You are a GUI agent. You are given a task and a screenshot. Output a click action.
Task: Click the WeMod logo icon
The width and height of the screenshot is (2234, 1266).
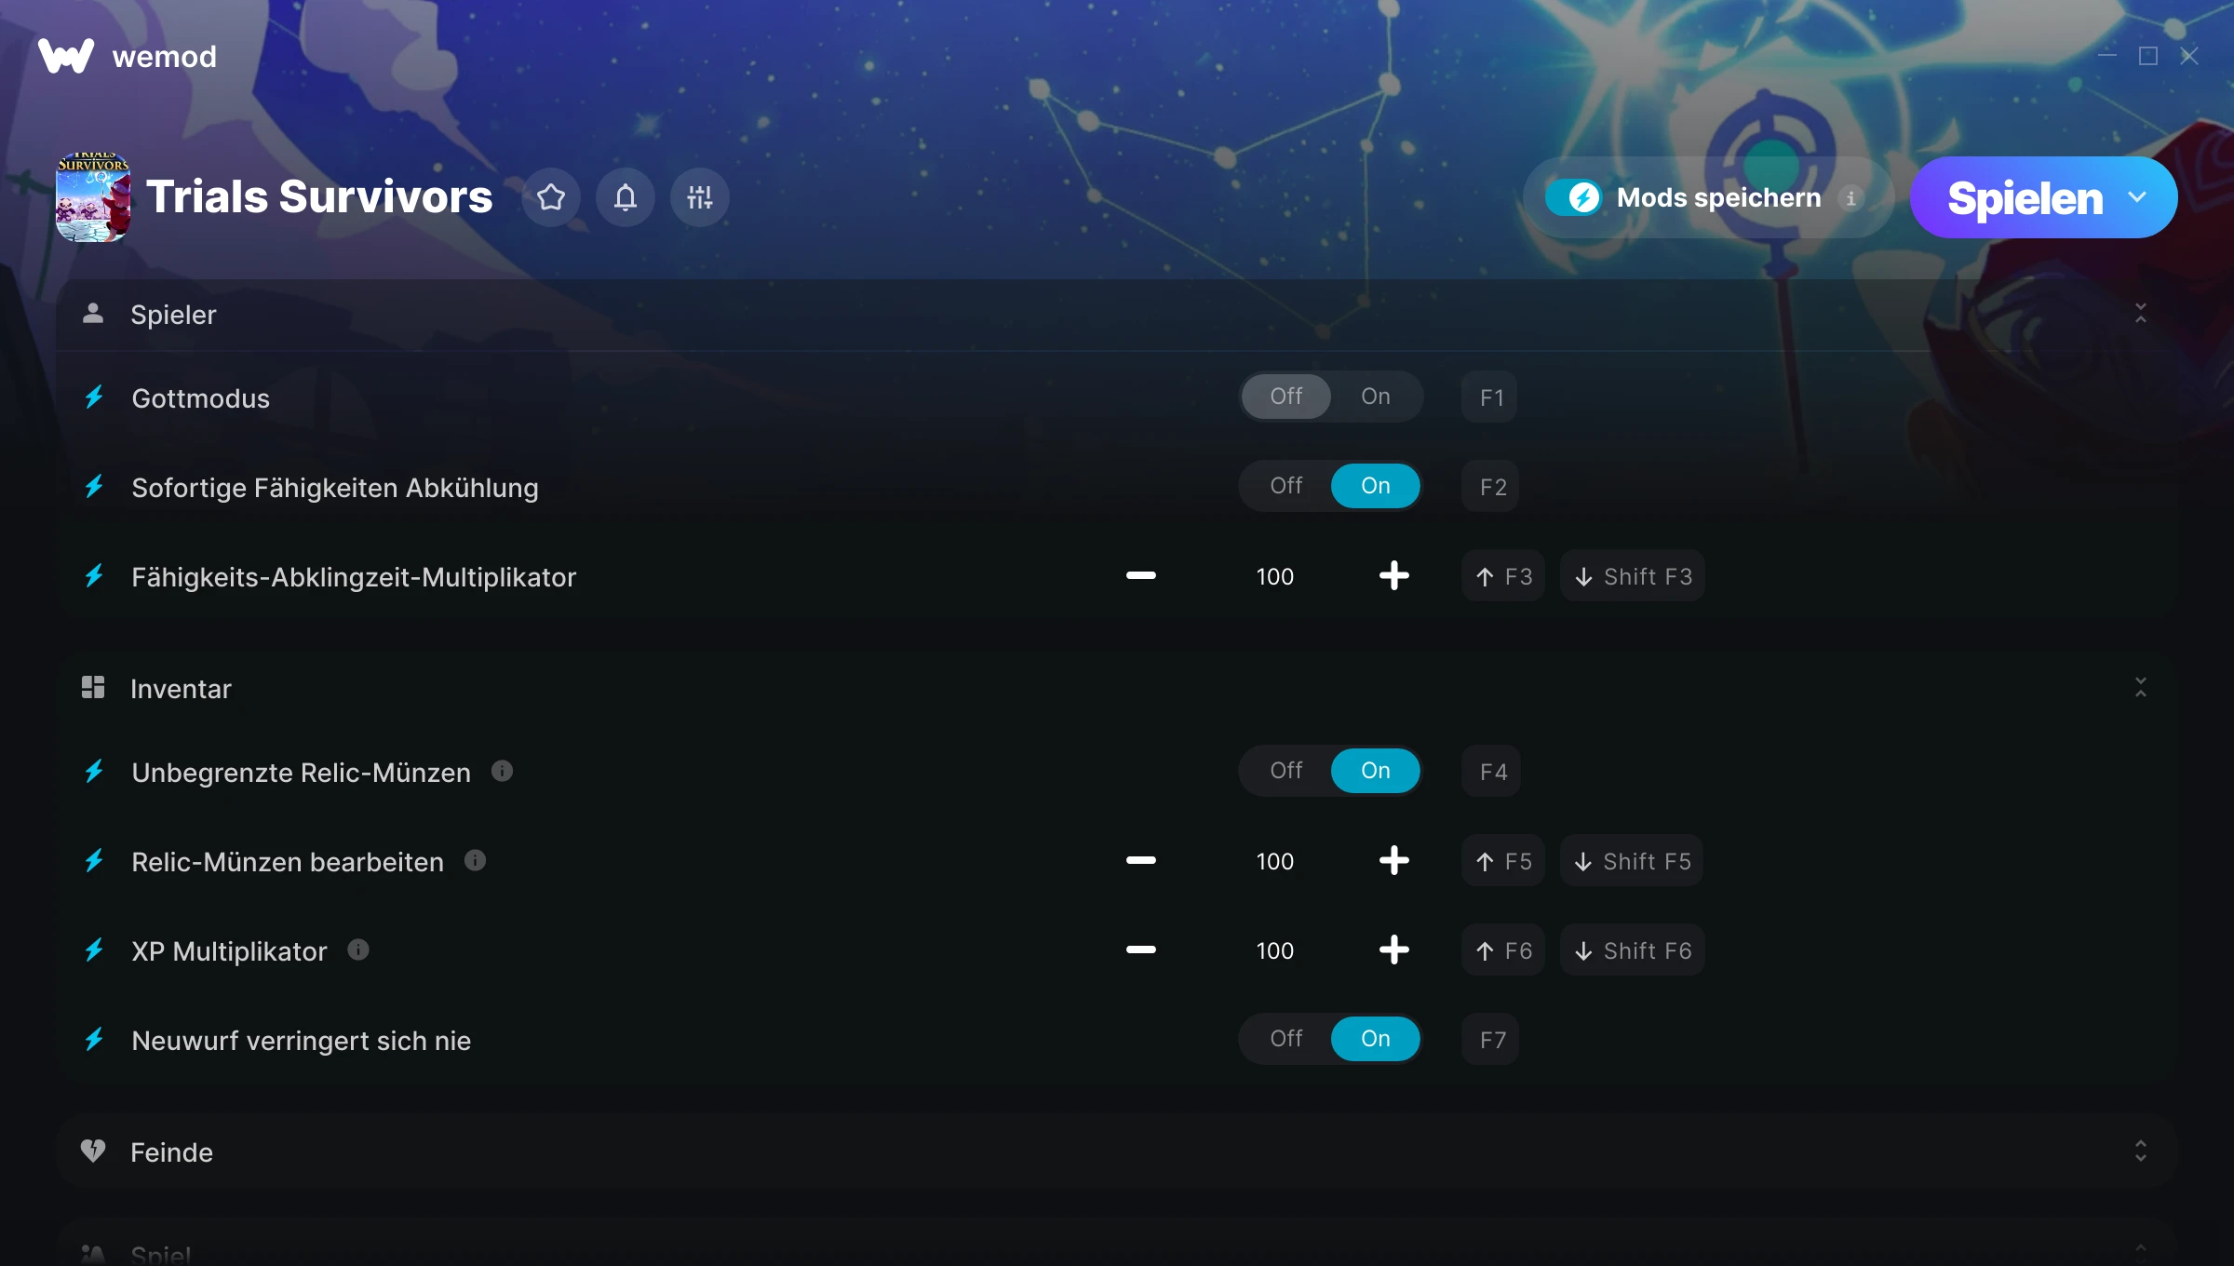[65, 56]
